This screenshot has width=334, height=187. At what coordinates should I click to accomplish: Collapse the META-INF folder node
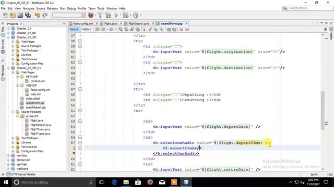[17, 76]
